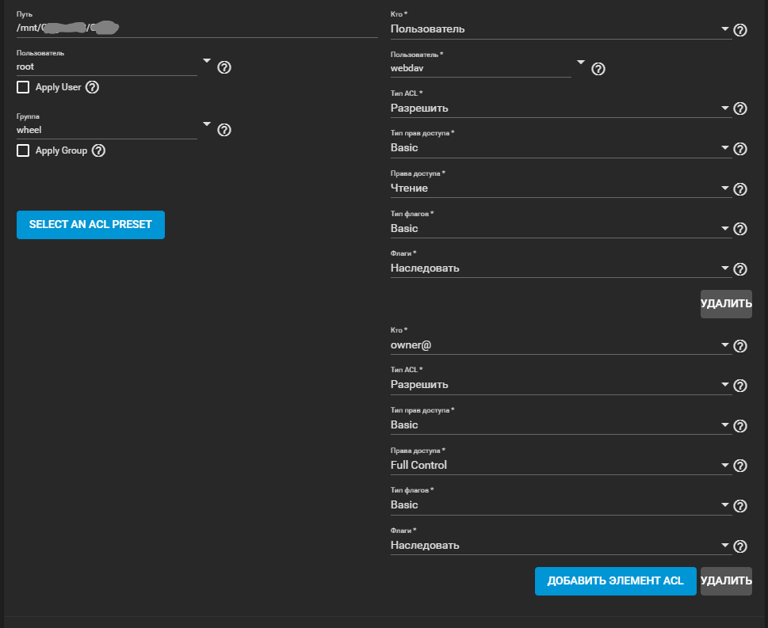
Task: Open help icon next to Full Control
Action: 740,466
